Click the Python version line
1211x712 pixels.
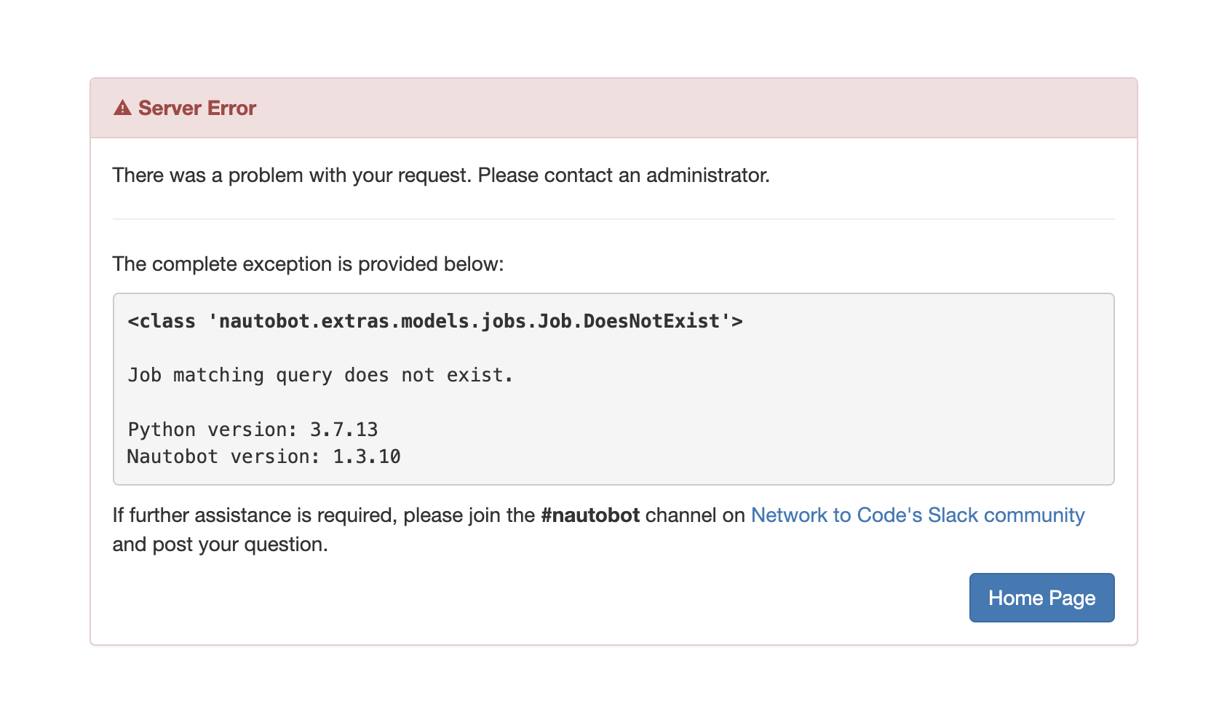(x=252, y=430)
